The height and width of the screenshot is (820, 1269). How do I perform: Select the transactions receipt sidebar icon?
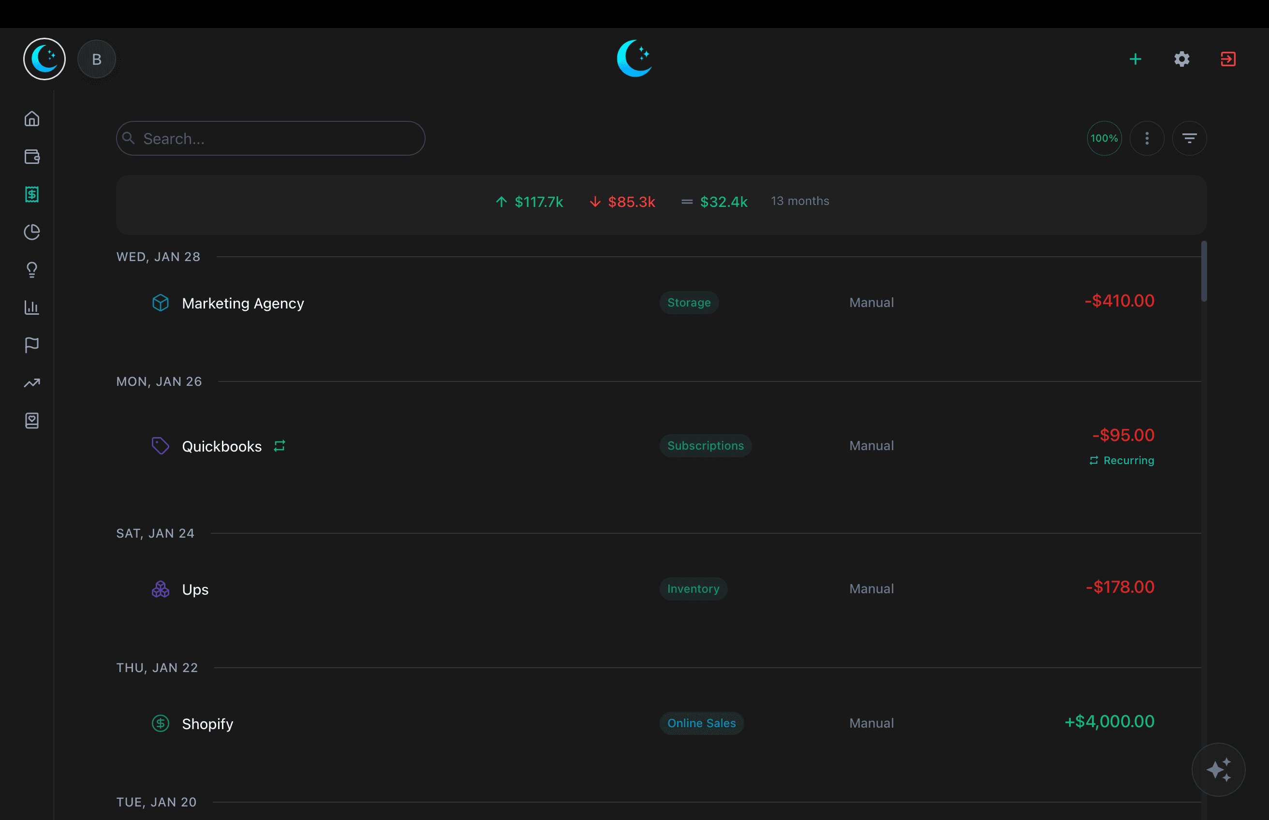point(32,194)
